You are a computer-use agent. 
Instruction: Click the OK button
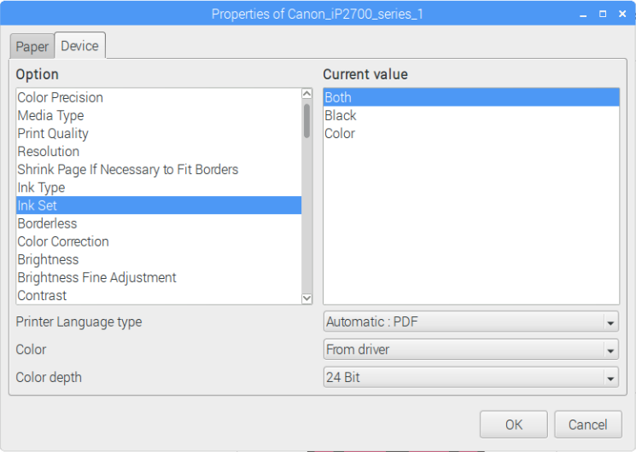(514, 425)
